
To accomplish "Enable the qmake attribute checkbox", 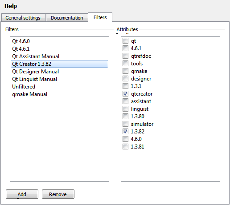I will coord(126,71).
